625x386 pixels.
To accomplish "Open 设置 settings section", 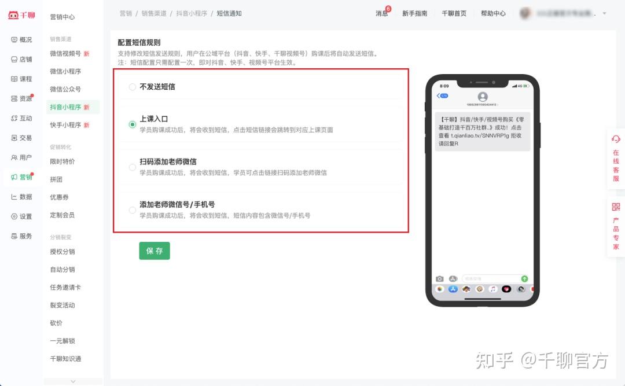I will pos(21,216).
